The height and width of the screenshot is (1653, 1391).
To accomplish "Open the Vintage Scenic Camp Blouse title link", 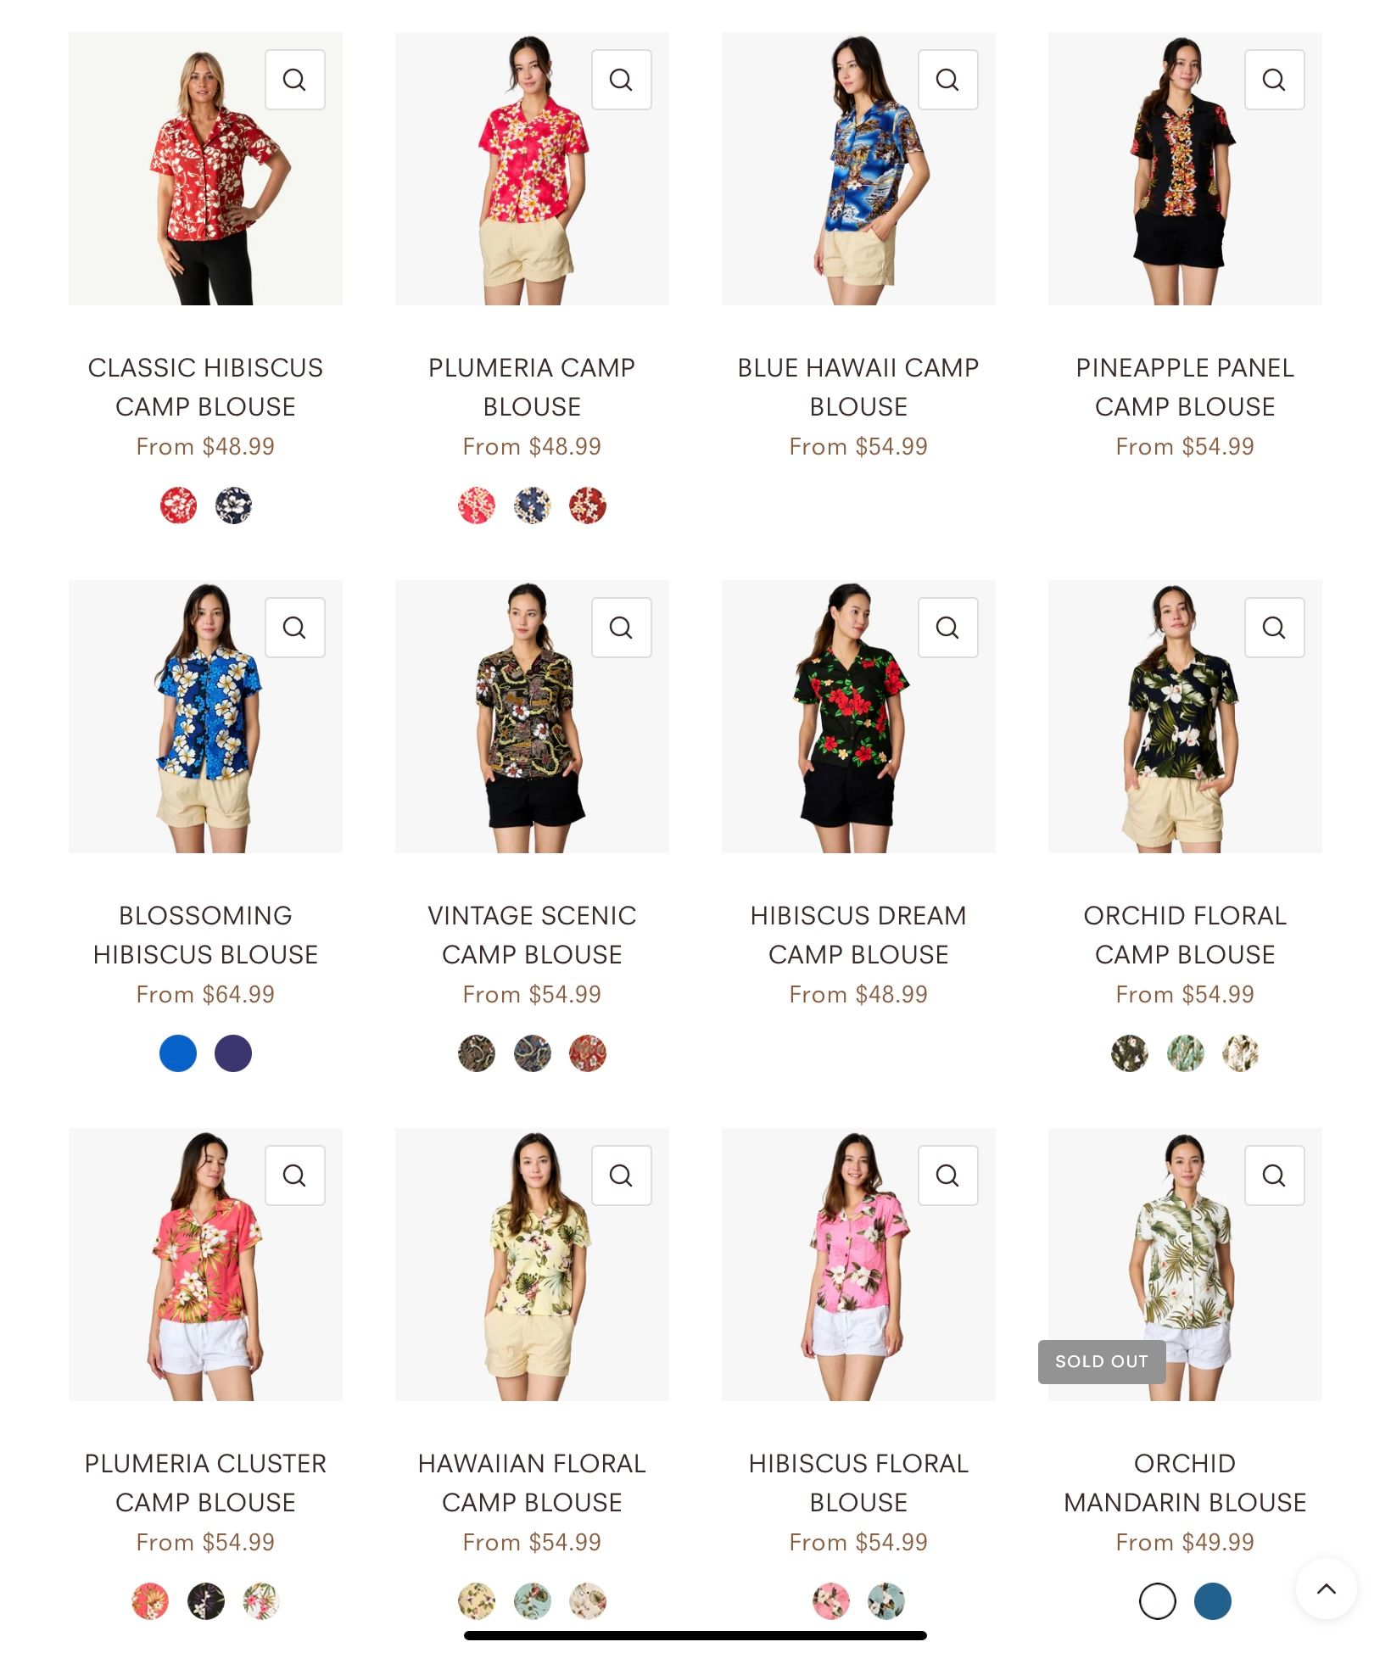I will pyautogui.click(x=532, y=935).
